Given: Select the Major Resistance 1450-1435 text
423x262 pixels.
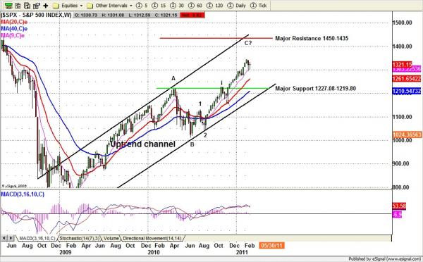Looking at the screenshot, I should (x=312, y=38).
